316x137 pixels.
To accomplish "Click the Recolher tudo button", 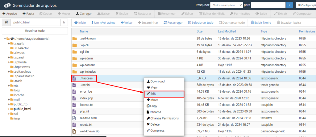I will tap(35, 31).
